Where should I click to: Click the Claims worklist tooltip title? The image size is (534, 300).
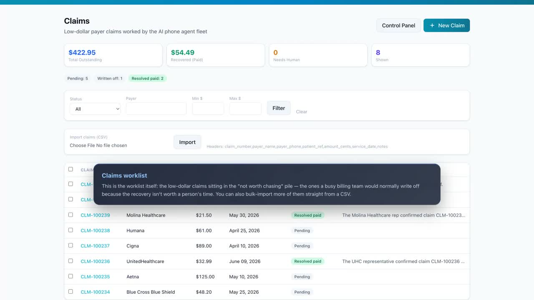tap(124, 176)
